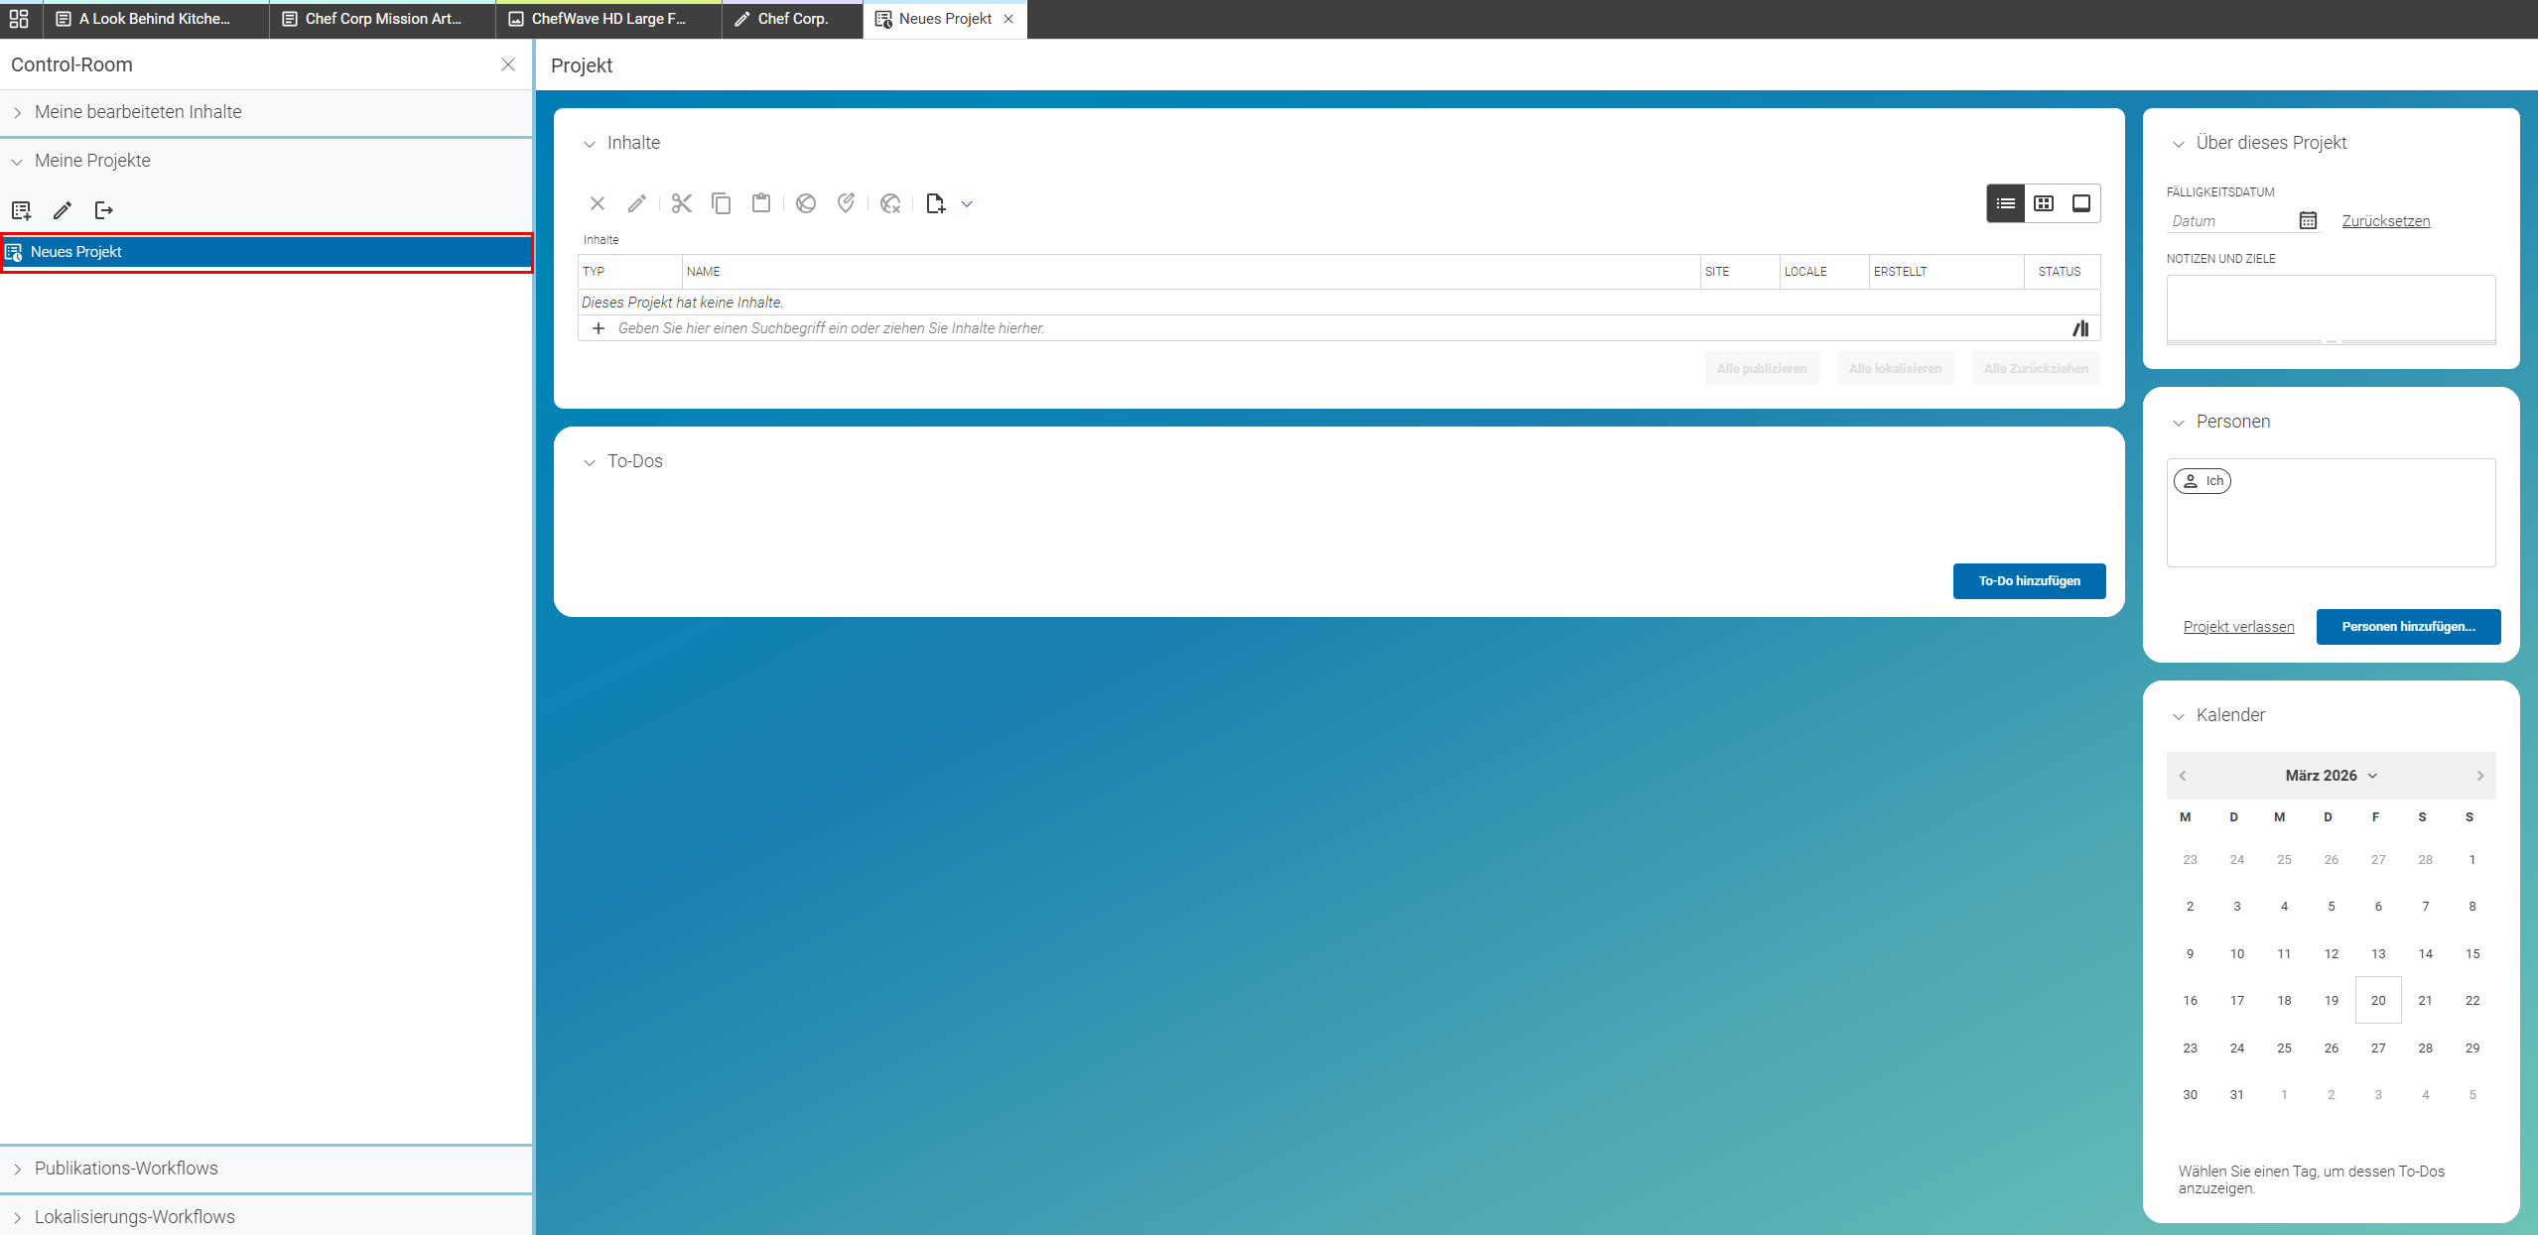
Task: Click the library icon in search row
Action: click(2080, 328)
